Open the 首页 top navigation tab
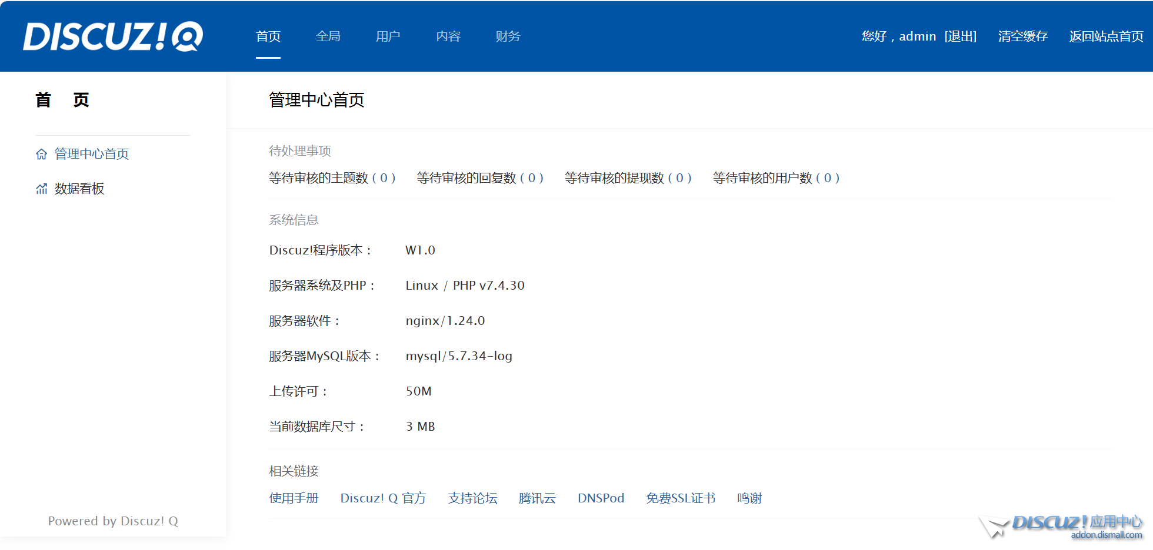Screen dimensions: 1153x550 tap(268, 36)
